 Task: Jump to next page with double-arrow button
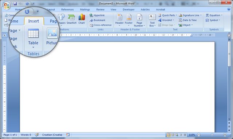[x=229, y=130]
